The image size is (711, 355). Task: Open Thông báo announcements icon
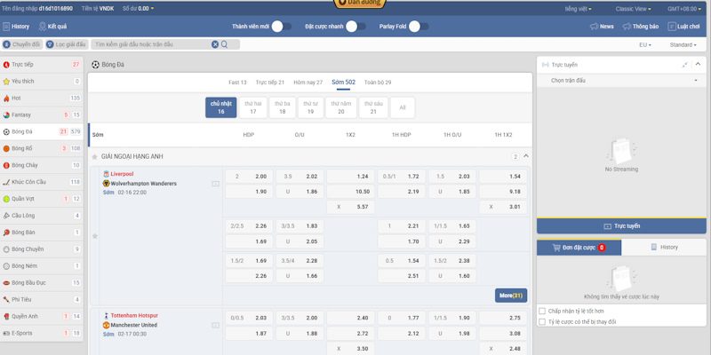click(627, 27)
